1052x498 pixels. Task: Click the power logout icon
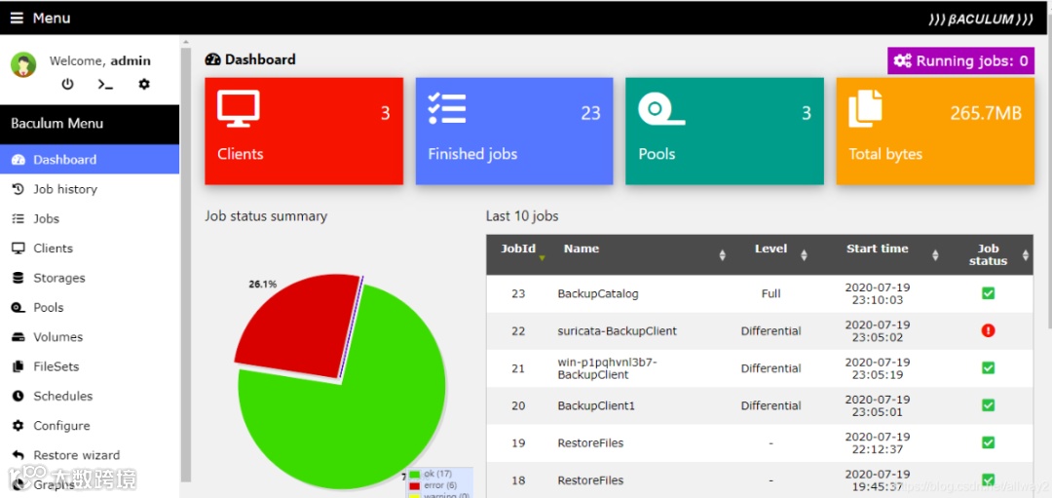(x=68, y=85)
